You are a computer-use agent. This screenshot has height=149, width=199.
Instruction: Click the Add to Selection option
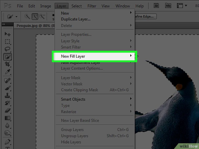35,16
